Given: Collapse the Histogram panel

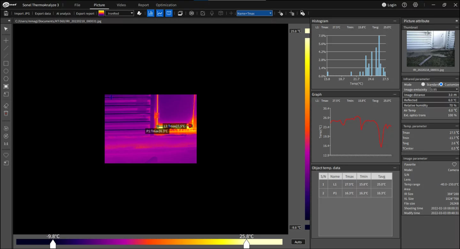Looking at the screenshot, I should click(395, 21).
